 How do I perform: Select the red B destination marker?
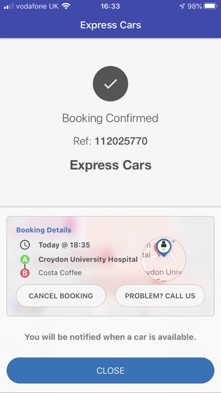25,273
